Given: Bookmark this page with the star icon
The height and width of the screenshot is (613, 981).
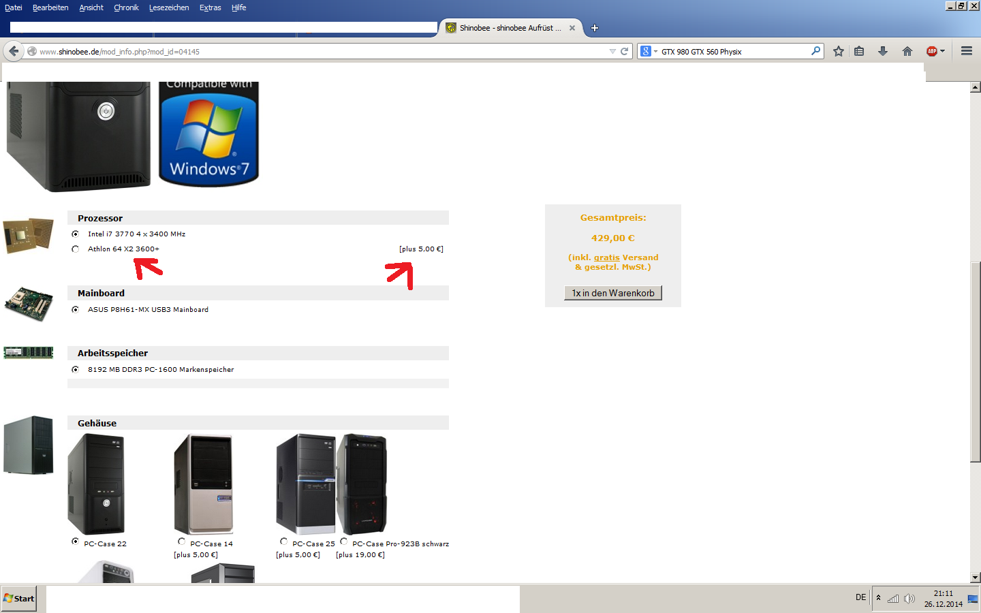Looking at the screenshot, I should [839, 51].
